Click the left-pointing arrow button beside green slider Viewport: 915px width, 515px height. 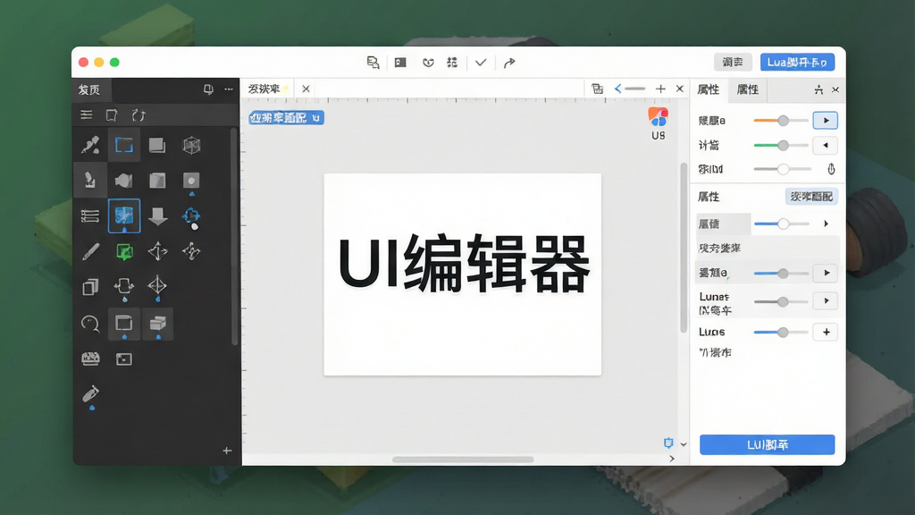(825, 146)
